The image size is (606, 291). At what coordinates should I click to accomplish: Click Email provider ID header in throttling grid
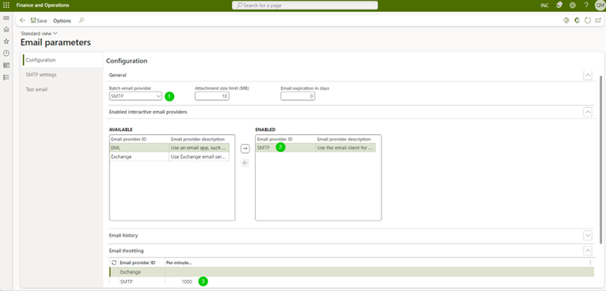coord(138,262)
